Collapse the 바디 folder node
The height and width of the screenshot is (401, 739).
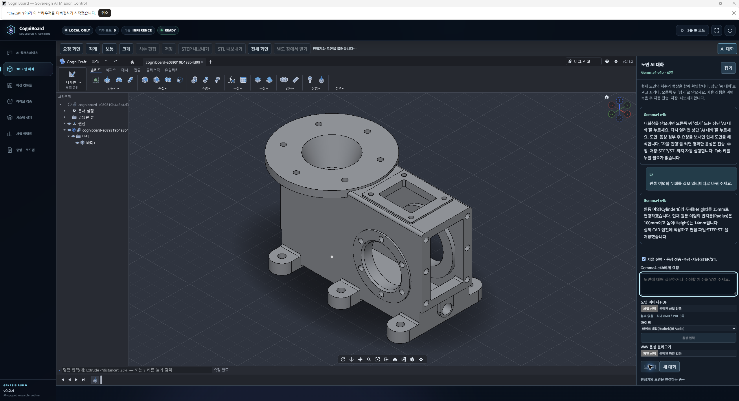click(69, 136)
